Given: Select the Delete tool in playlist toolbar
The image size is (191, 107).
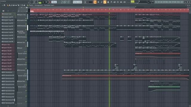Looking at the screenshot, I should [x=12, y=5].
